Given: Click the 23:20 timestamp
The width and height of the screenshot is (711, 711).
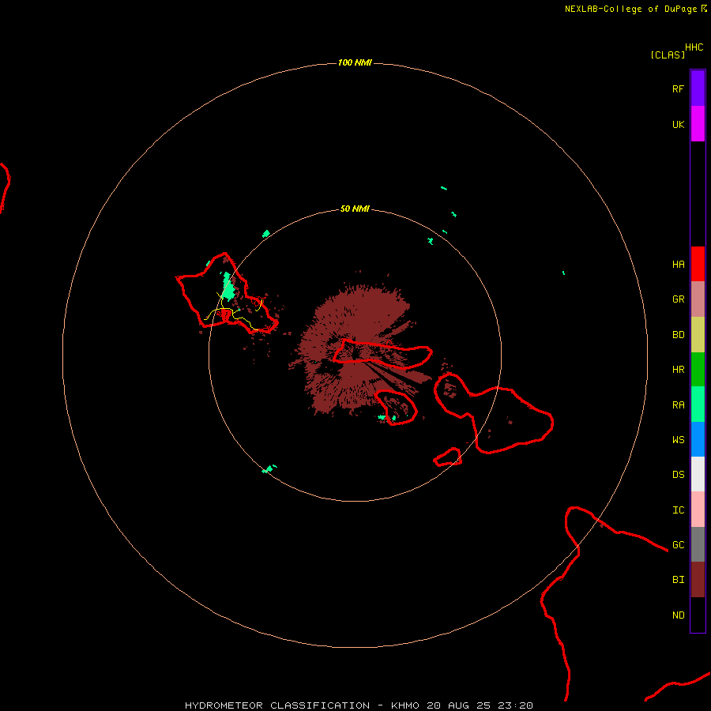Looking at the screenshot, I should tap(516, 705).
